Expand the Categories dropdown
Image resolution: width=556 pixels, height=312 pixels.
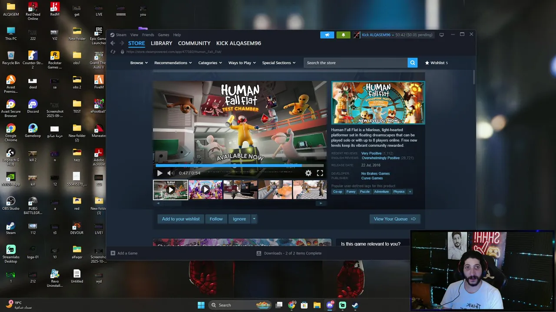click(210, 63)
